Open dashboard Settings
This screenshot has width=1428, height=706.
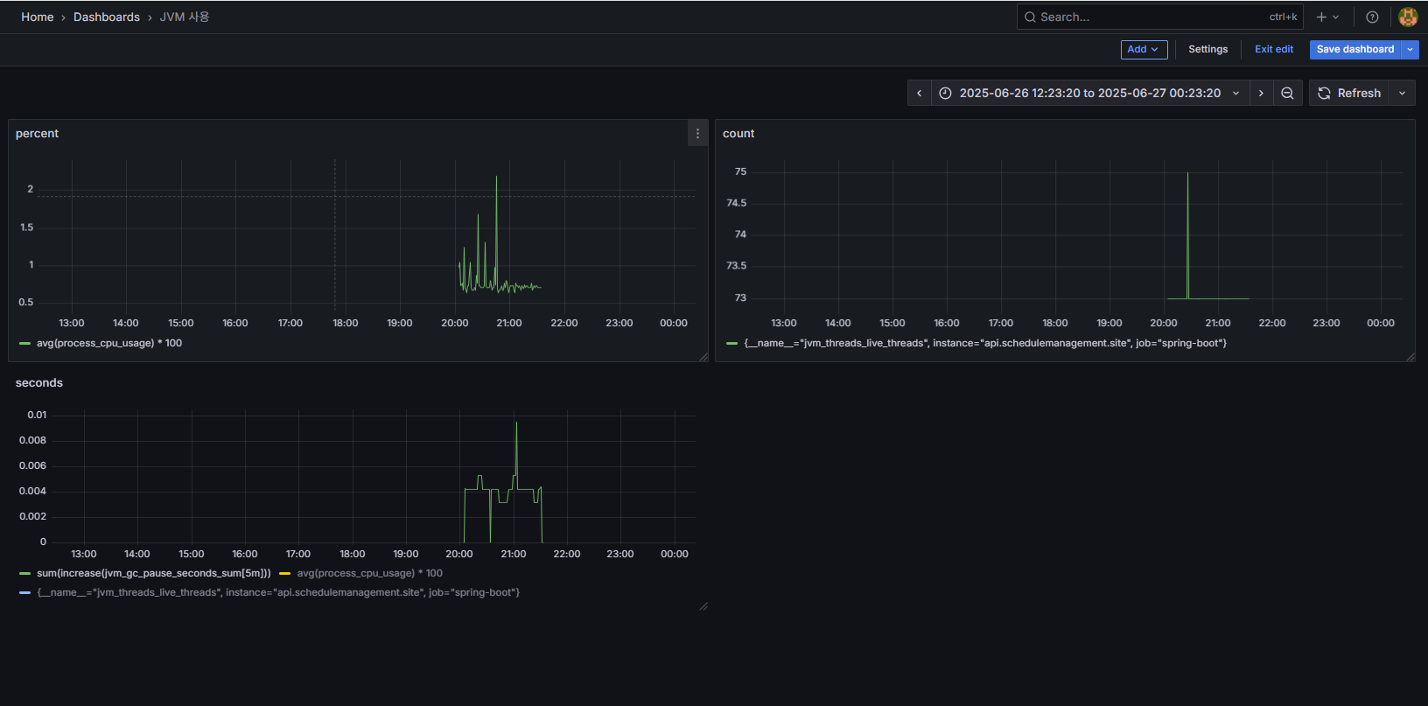coord(1207,49)
